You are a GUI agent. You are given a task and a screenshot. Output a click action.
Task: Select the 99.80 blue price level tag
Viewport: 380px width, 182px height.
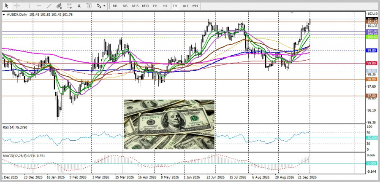coord(372,51)
